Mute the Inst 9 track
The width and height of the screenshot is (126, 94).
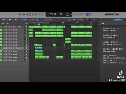click(x=4, y=54)
